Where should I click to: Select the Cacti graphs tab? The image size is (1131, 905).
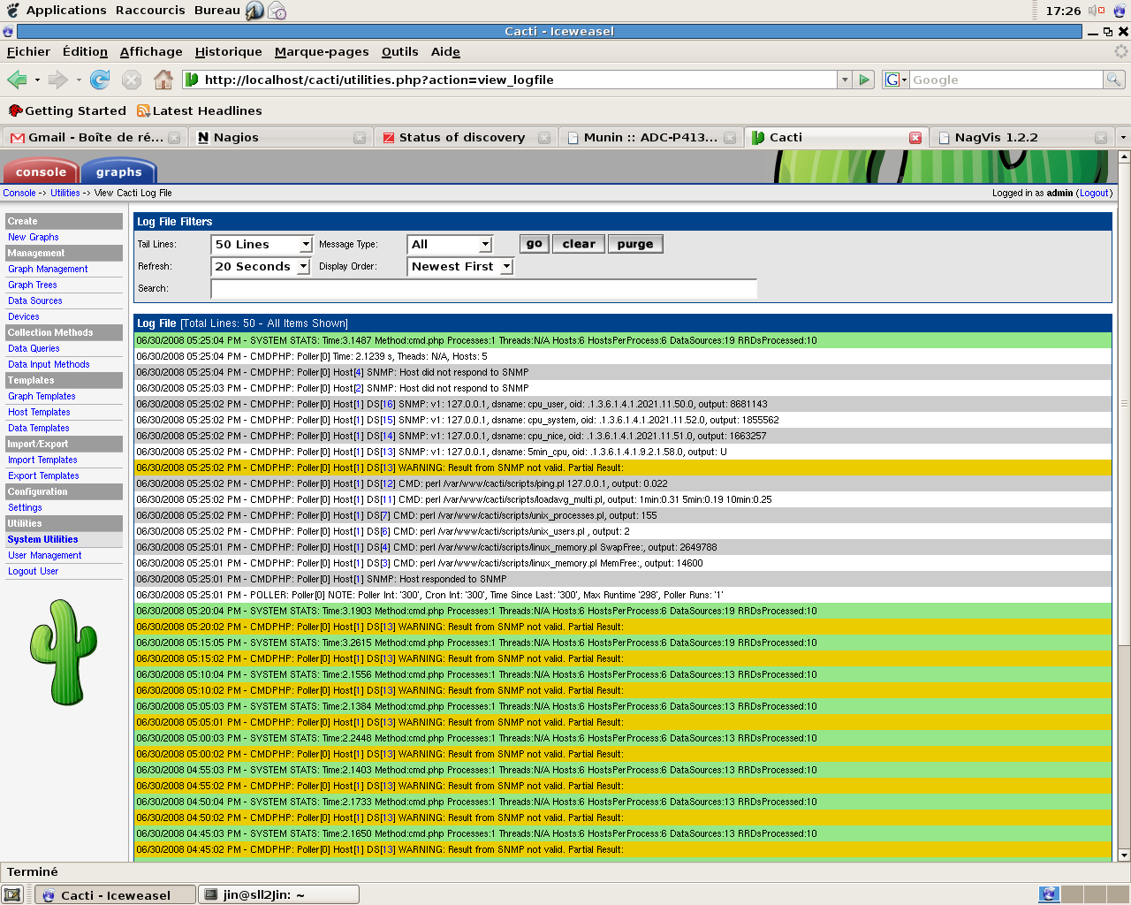118,171
